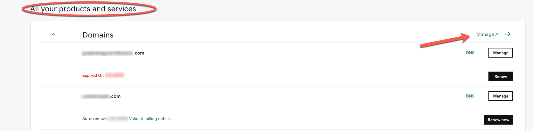Click Manage for the expired domain
The width and height of the screenshot is (534, 131).
tap(500, 53)
